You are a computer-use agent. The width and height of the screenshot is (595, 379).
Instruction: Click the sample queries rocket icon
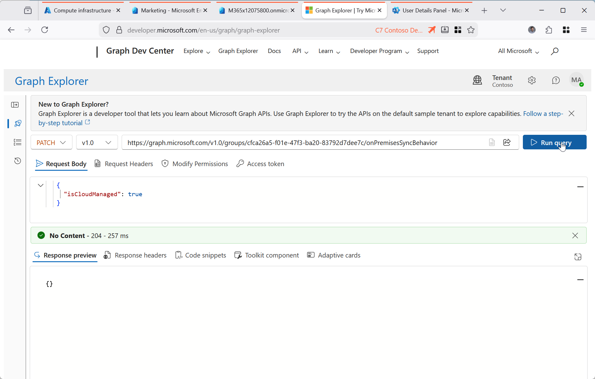[18, 123]
